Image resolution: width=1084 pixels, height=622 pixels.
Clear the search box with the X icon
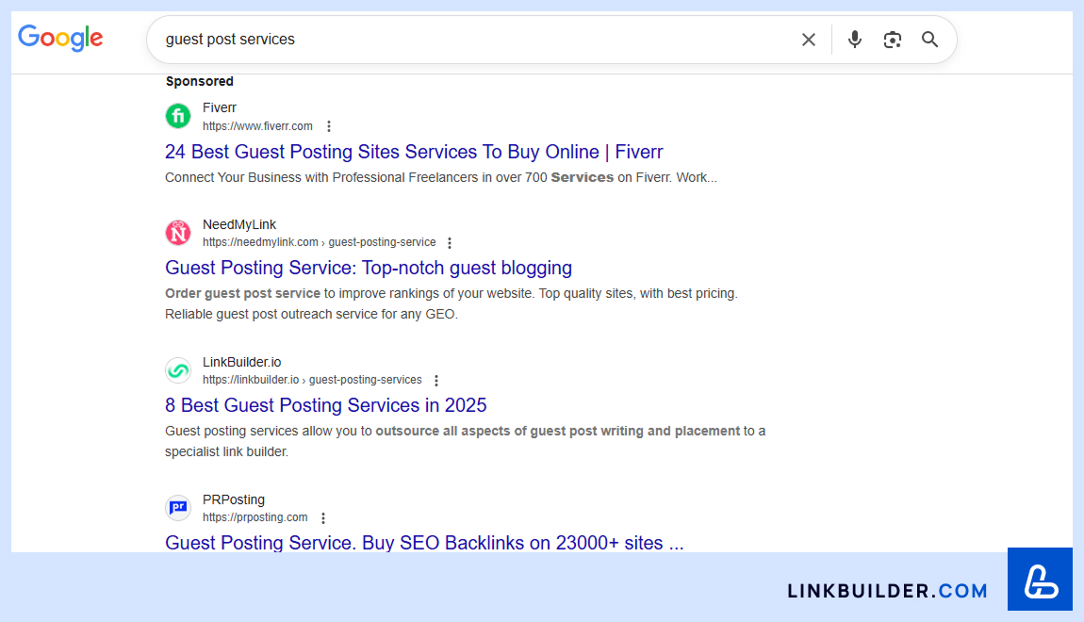808,40
